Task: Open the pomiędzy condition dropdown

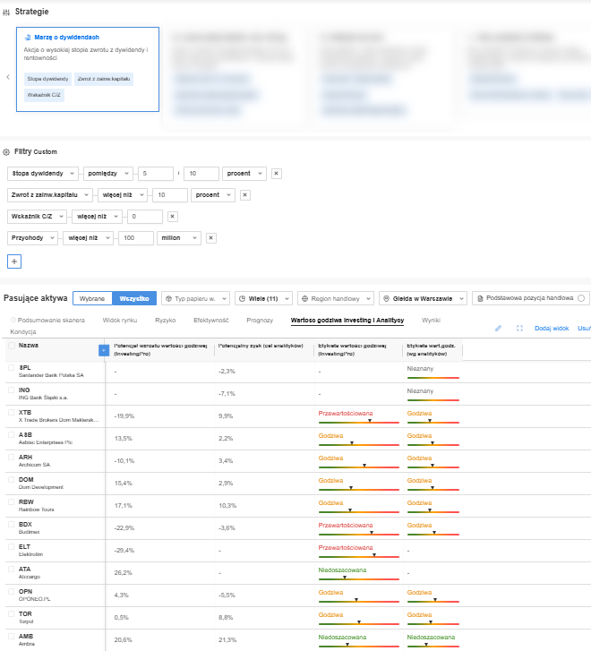Action: pyautogui.click(x=108, y=174)
